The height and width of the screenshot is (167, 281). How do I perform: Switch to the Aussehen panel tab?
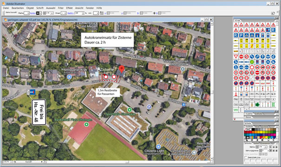click(249, 114)
